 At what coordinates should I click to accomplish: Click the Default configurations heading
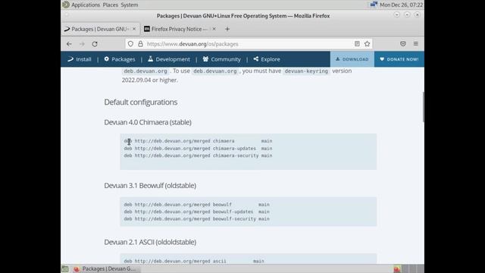click(x=141, y=102)
